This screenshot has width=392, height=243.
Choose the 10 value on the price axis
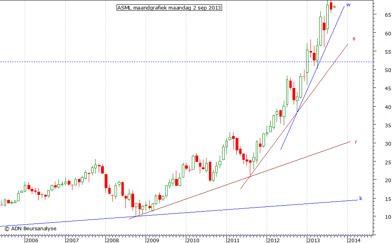coord(388,217)
